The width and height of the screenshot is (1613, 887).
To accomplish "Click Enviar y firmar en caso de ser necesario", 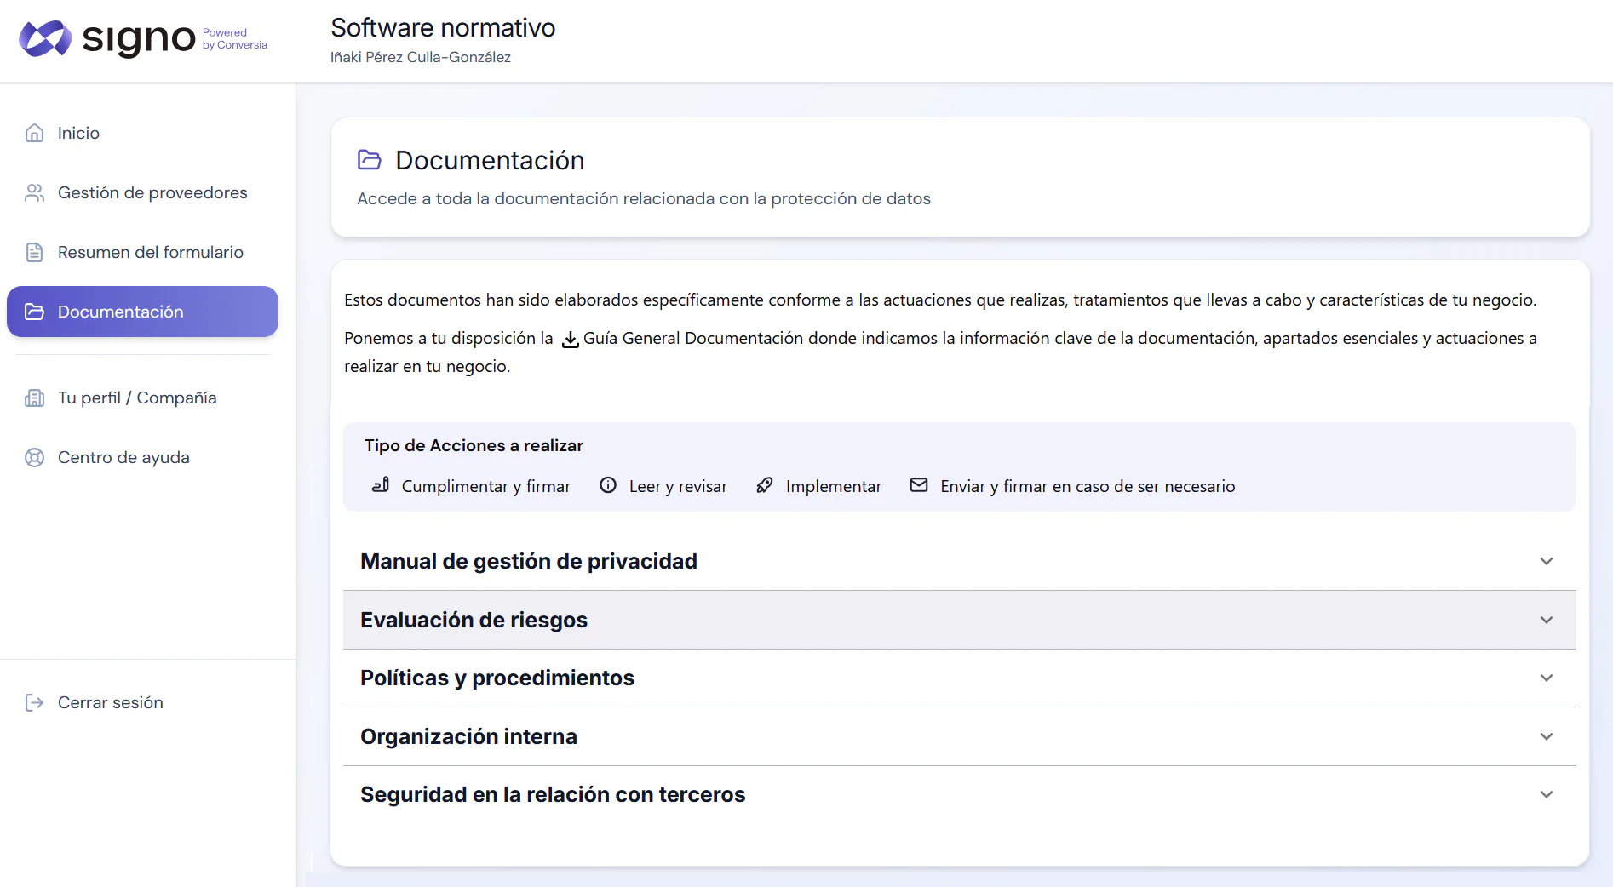I will tap(1088, 486).
